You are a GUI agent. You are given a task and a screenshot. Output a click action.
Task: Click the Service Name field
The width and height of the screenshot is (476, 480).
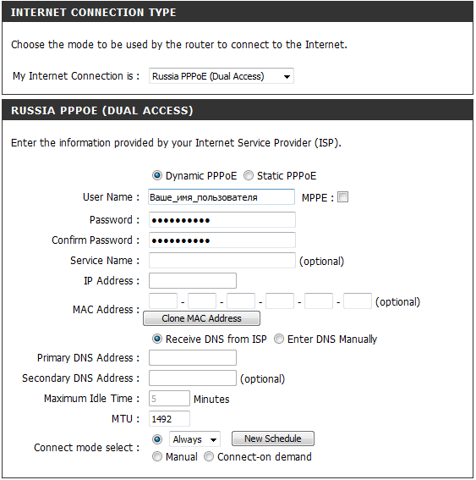[x=222, y=260]
